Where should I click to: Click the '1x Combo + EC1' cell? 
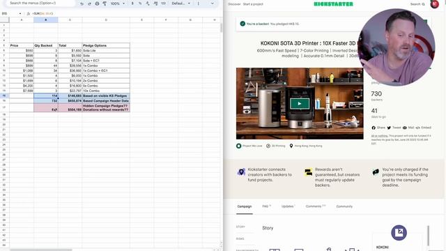tap(106, 70)
